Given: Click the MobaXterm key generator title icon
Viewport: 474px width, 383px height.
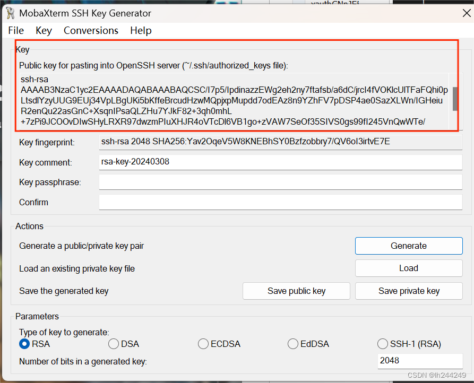Looking at the screenshot, I should click(10, 13).
